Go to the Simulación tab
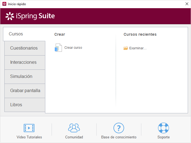 (x=25, y=77)
